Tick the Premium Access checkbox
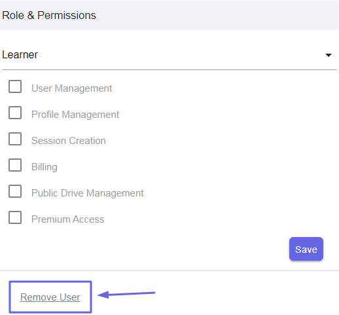The height and width of the screenshot is (315, 339). pos(15,217)
